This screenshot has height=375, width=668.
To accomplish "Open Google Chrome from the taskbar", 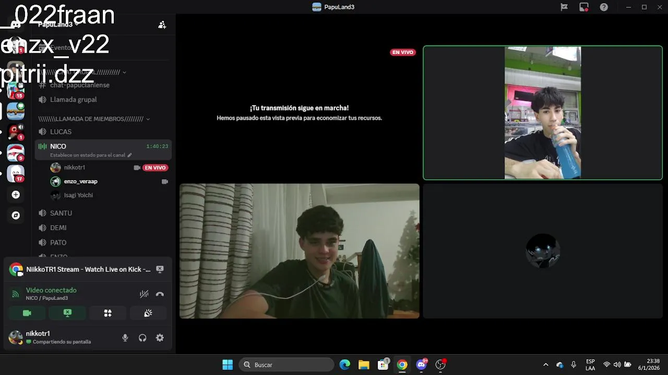I will tap(402, 365).
